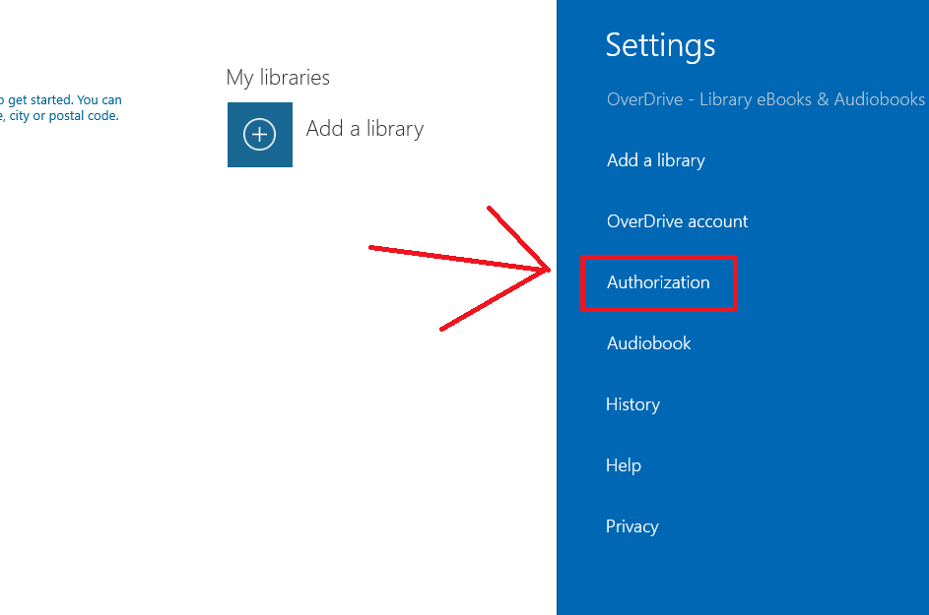Open Help from the Settings panel
The width and height of the screenshot is (929, 615).
coord(624,465)
